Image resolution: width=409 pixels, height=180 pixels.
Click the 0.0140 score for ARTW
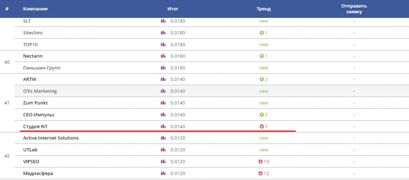(178, 79)
